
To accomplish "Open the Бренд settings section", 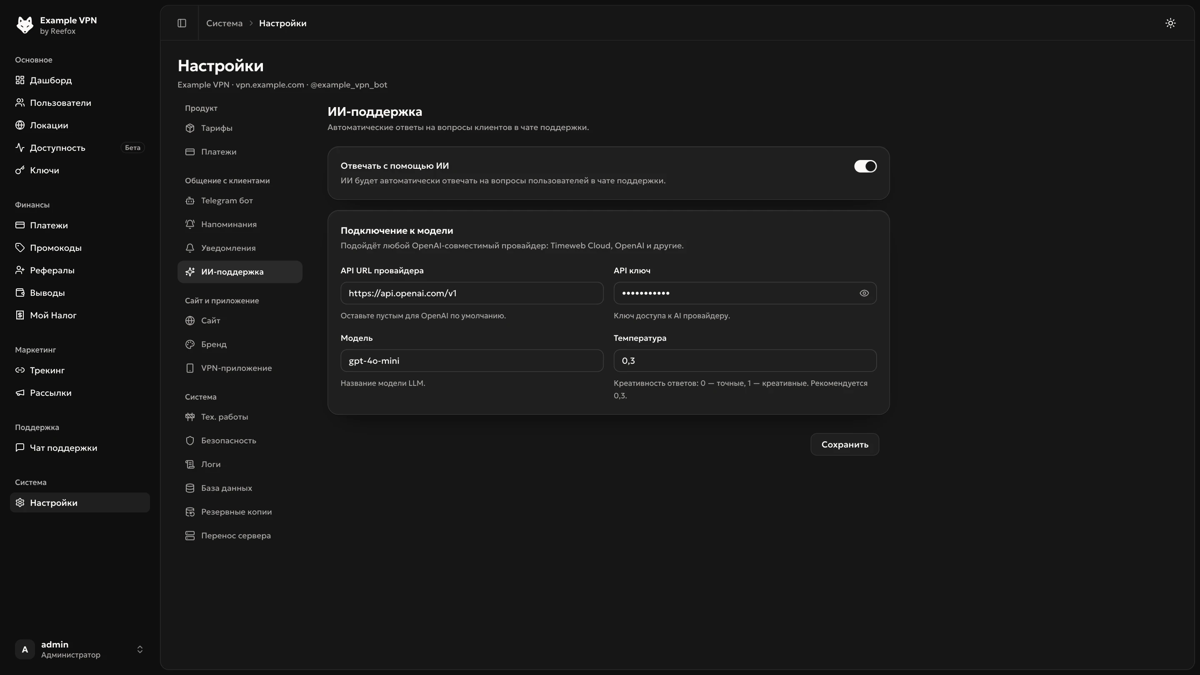I will pyautogui.click(x=240, y=344).
